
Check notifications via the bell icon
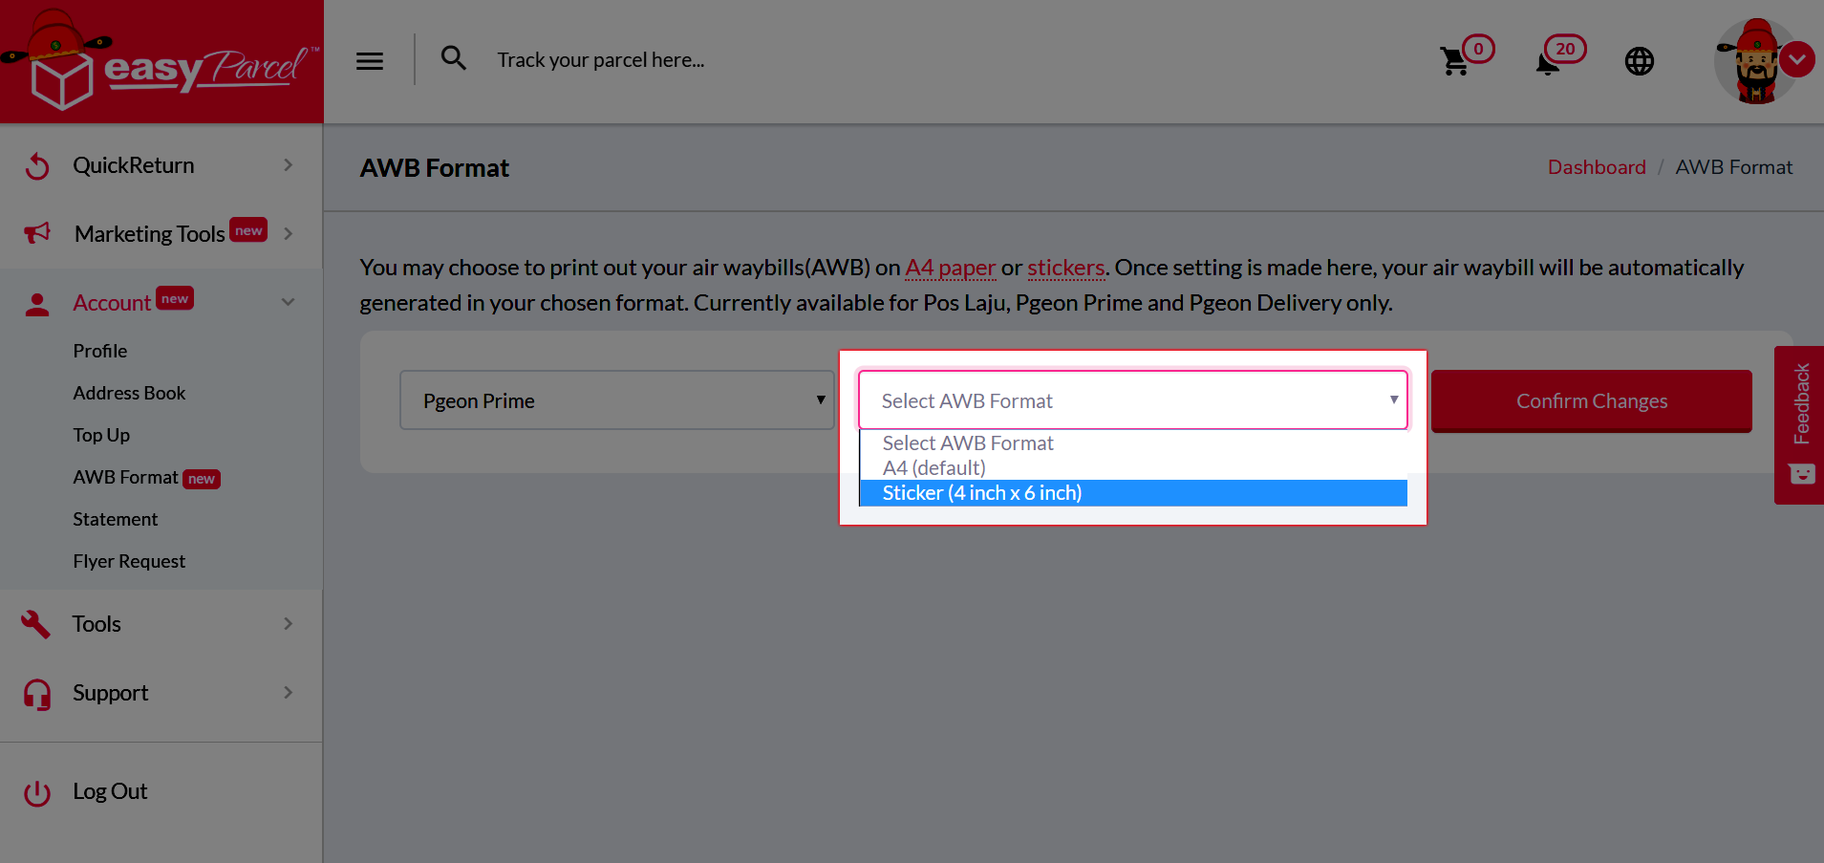[x=1548, y=61]
